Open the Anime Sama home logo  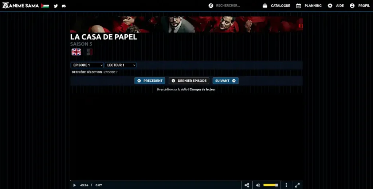(20, 6)
